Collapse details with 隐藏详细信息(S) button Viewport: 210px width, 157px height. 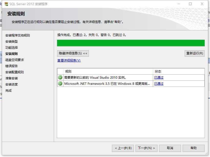coord(73,53)
